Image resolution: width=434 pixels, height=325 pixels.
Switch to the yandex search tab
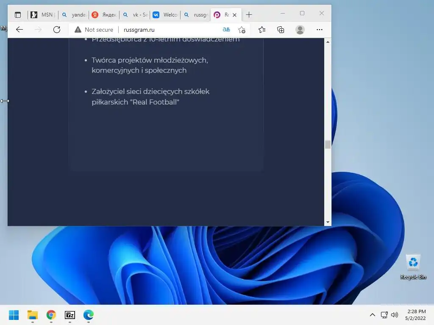tap(74, 15)
